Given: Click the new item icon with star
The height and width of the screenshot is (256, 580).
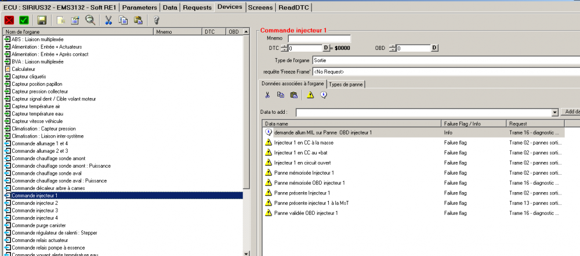Looking at the screenshot, I should click(x=61, y=20).
